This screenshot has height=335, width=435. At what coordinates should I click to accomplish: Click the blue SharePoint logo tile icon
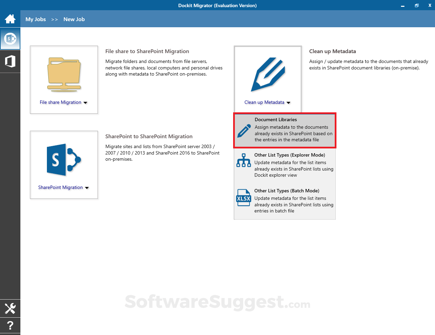pyautogui.click(x=64, y=160)
